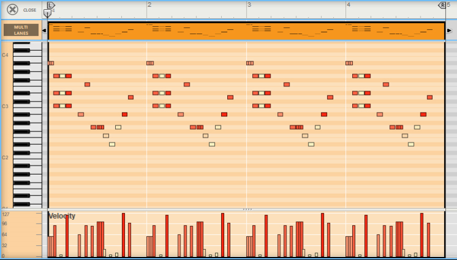Select the first note at bar 1
457x260 pixels.
click(51, 63)
